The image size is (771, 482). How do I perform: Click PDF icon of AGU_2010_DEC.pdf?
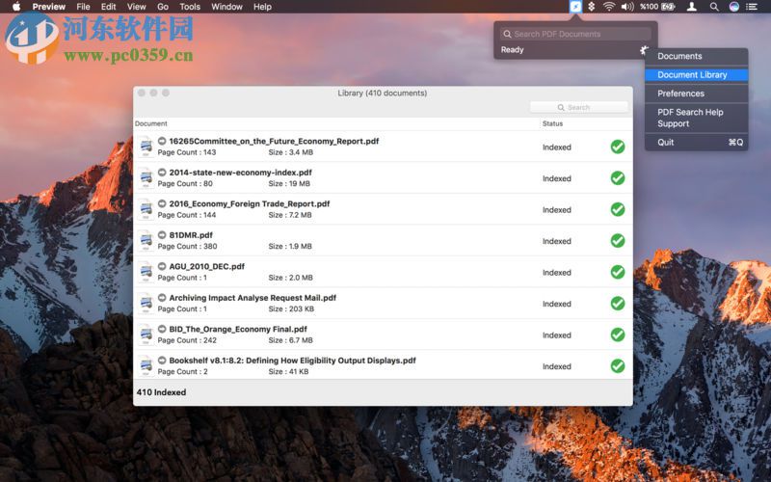pos(146,272)
